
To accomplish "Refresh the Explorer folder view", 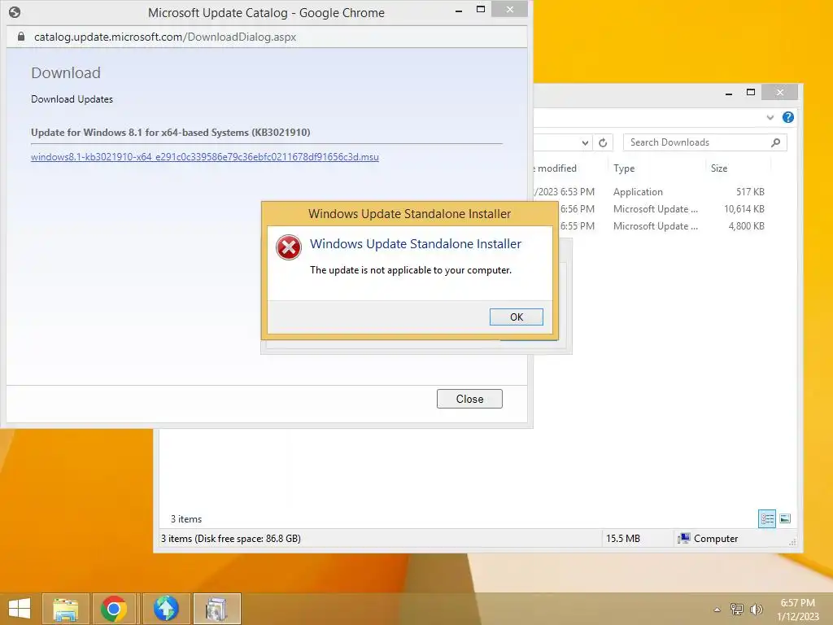I will 603,142.
